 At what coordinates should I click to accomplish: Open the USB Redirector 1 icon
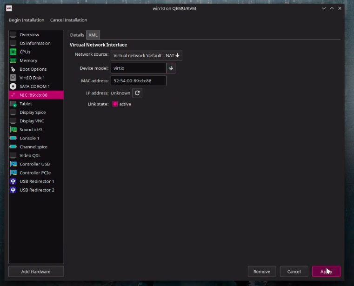pyautogui.click(x=13, y=181)
